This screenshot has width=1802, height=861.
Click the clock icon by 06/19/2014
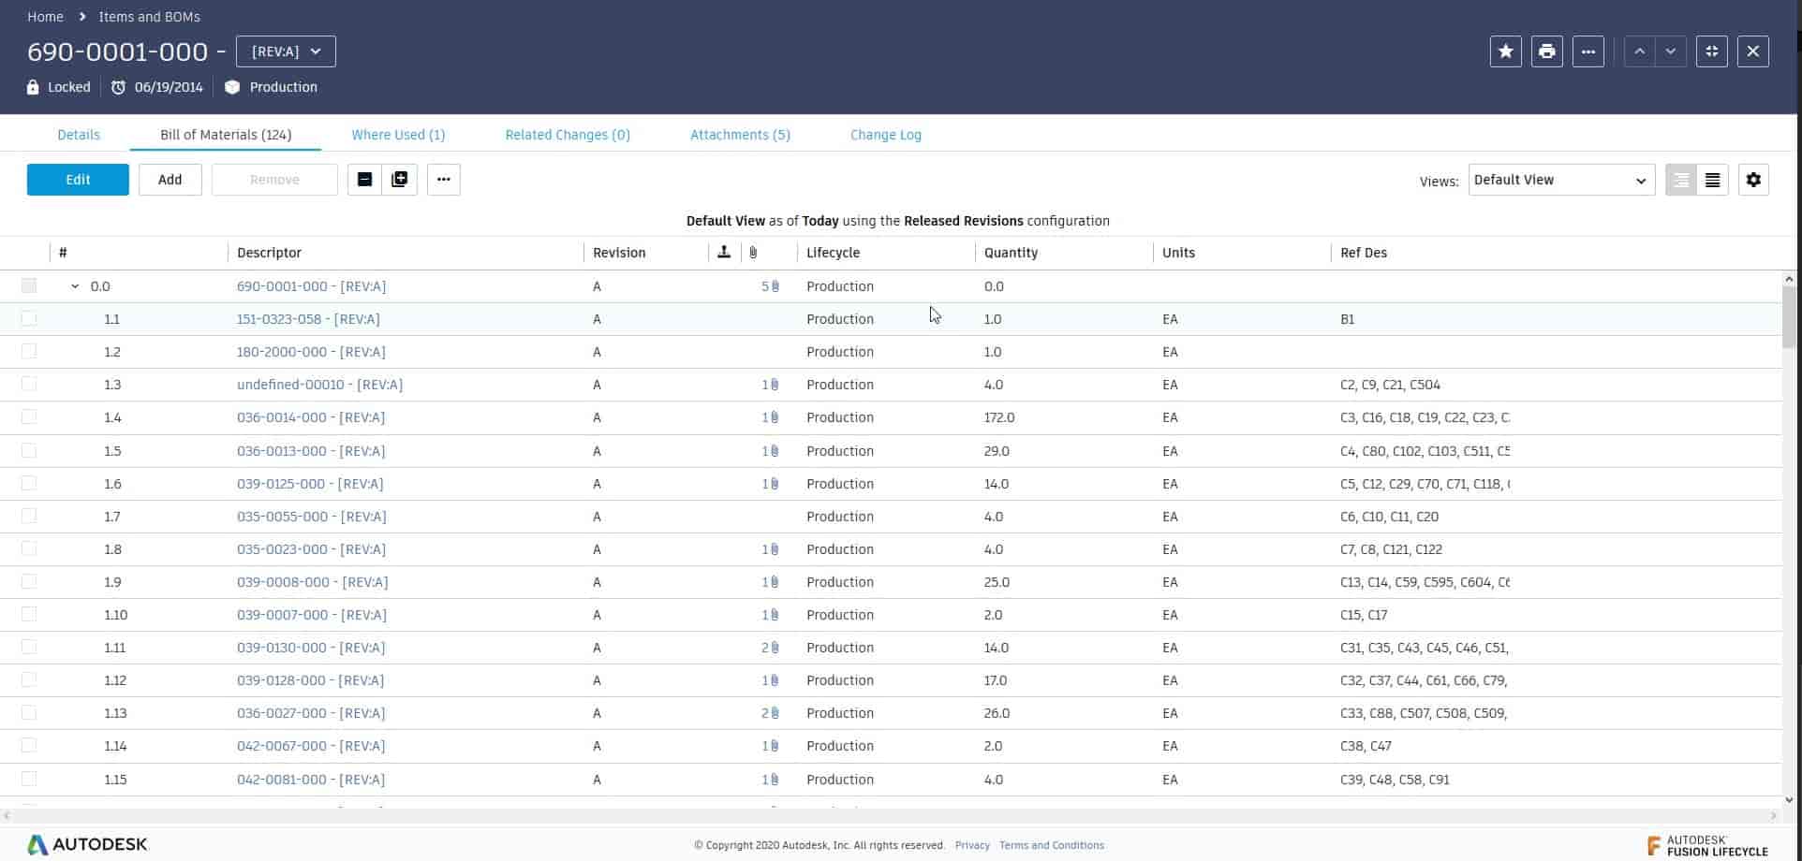tap(118, 87)
